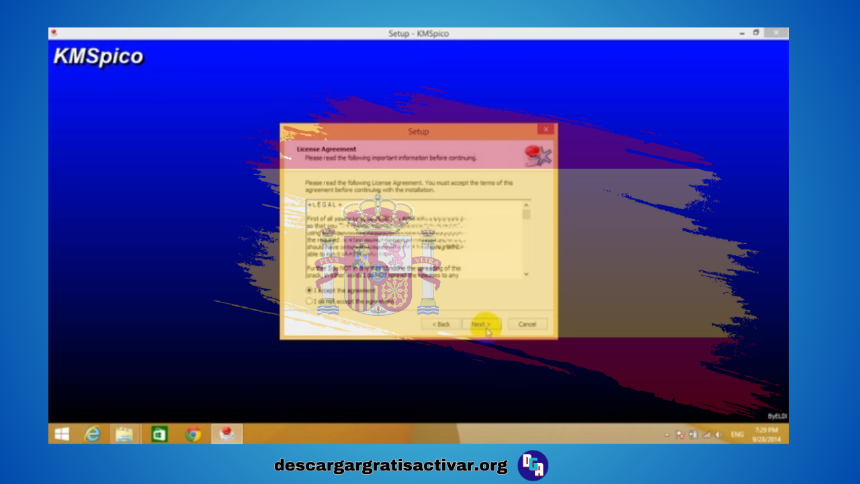Click the license agreement scrollbar thumb
This screenshot has height=484, width=860.
pyautogui.click(x=526, y=214)
